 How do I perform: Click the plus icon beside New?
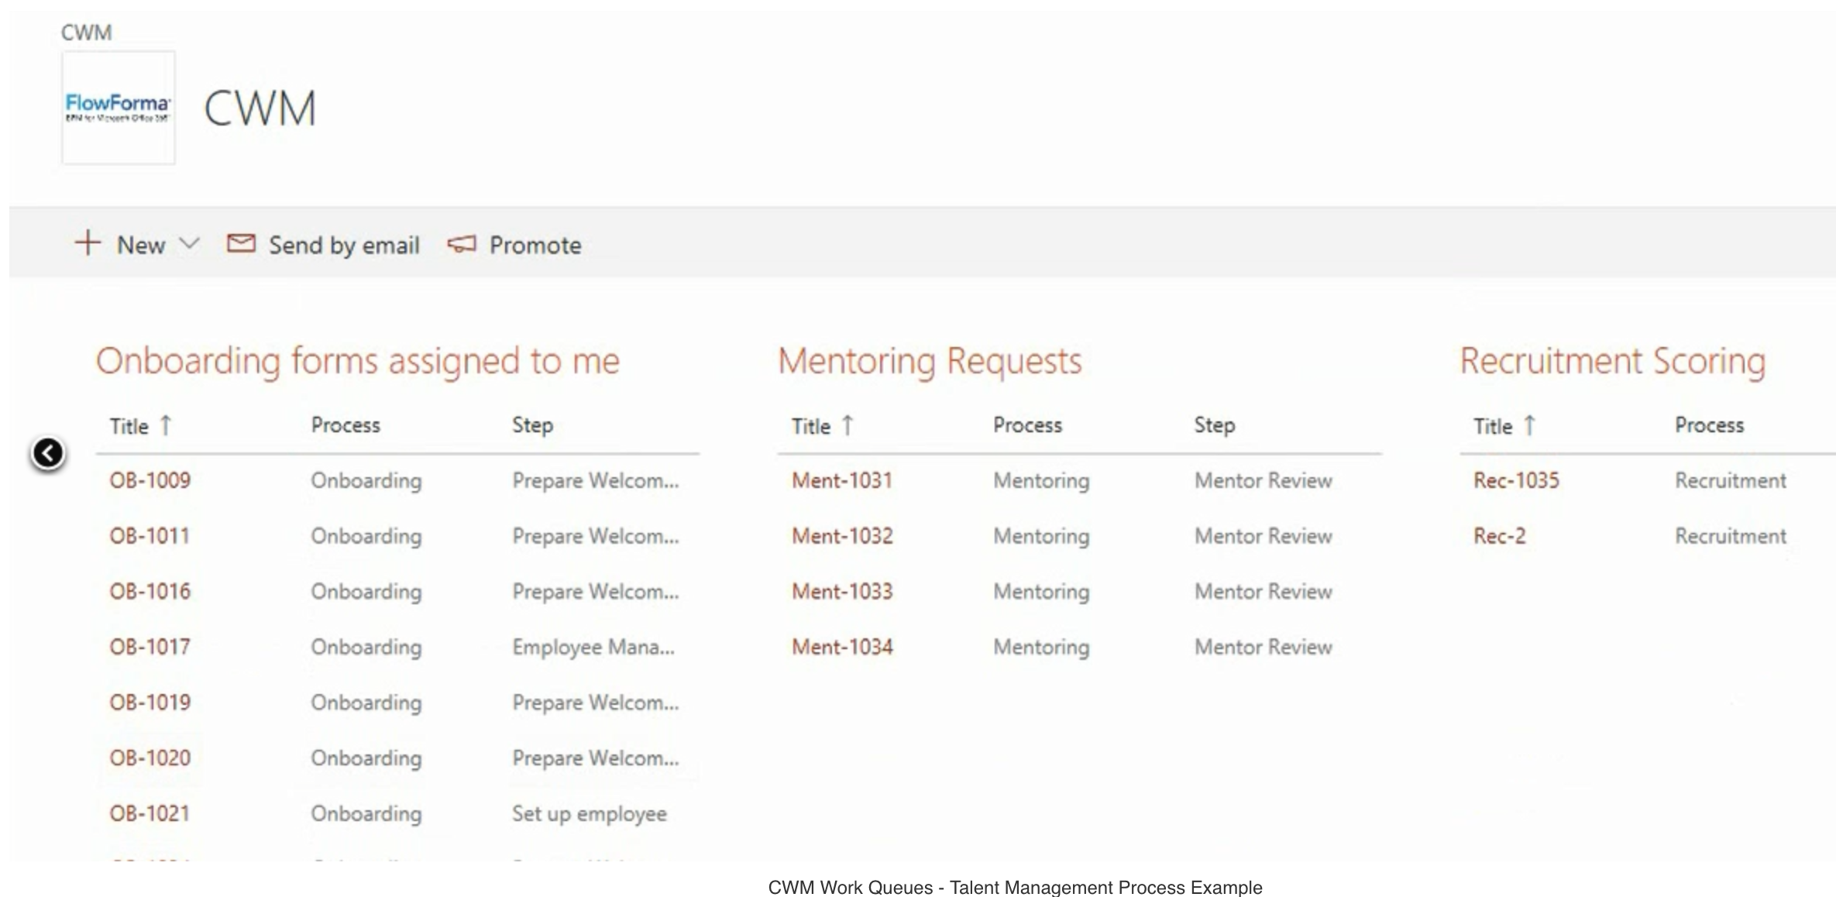pos(88,243)
